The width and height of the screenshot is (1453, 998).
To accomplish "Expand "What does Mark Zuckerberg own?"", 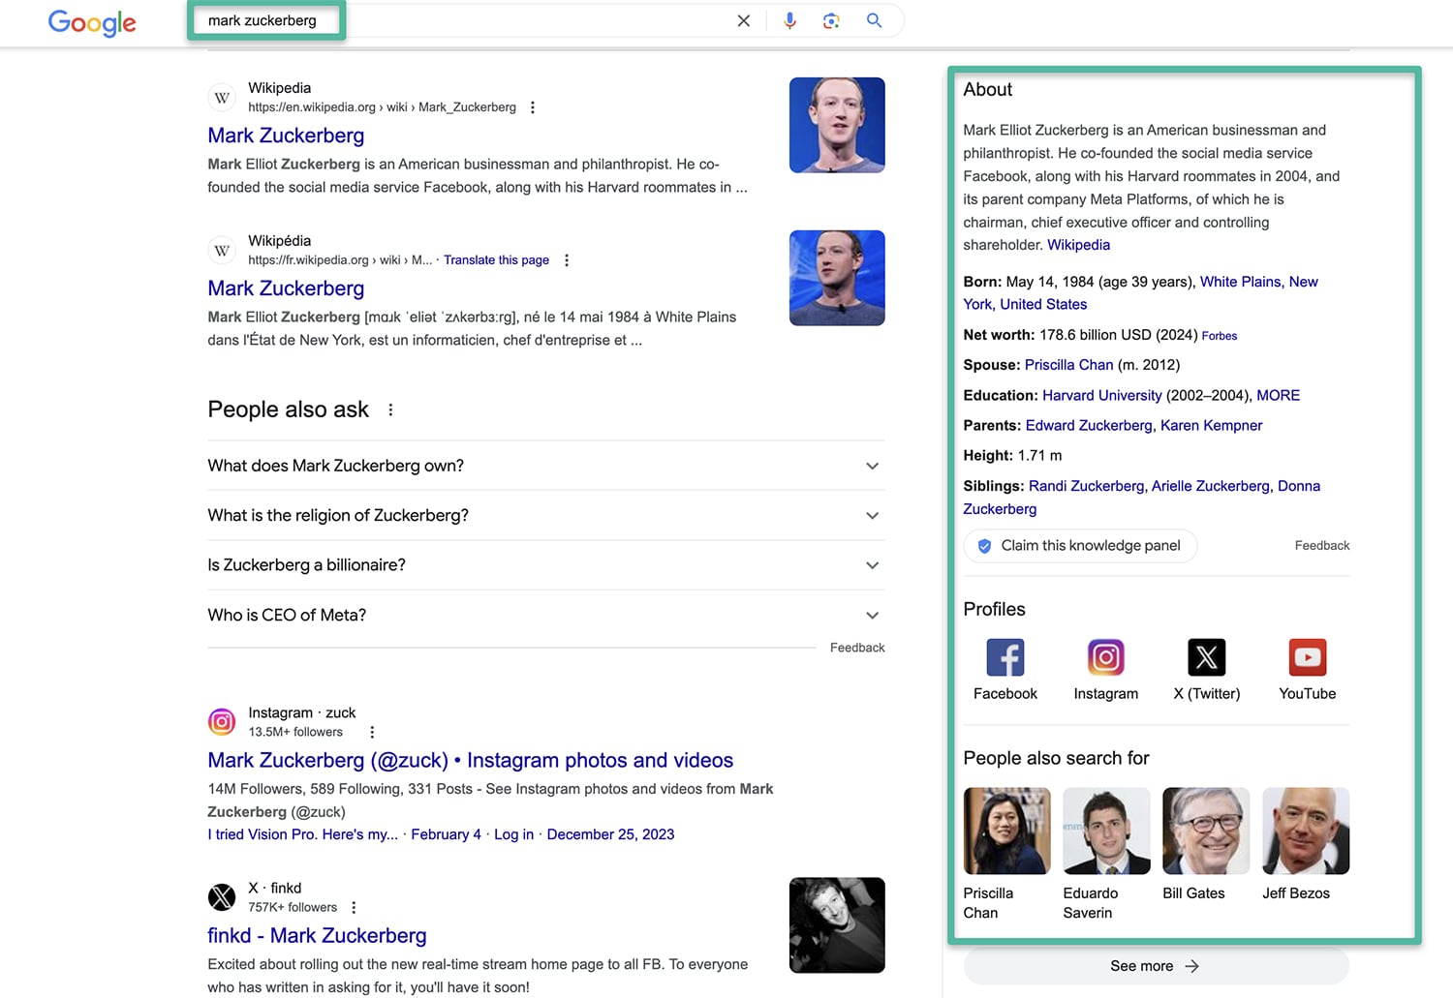I will click(x=545, y=466).
